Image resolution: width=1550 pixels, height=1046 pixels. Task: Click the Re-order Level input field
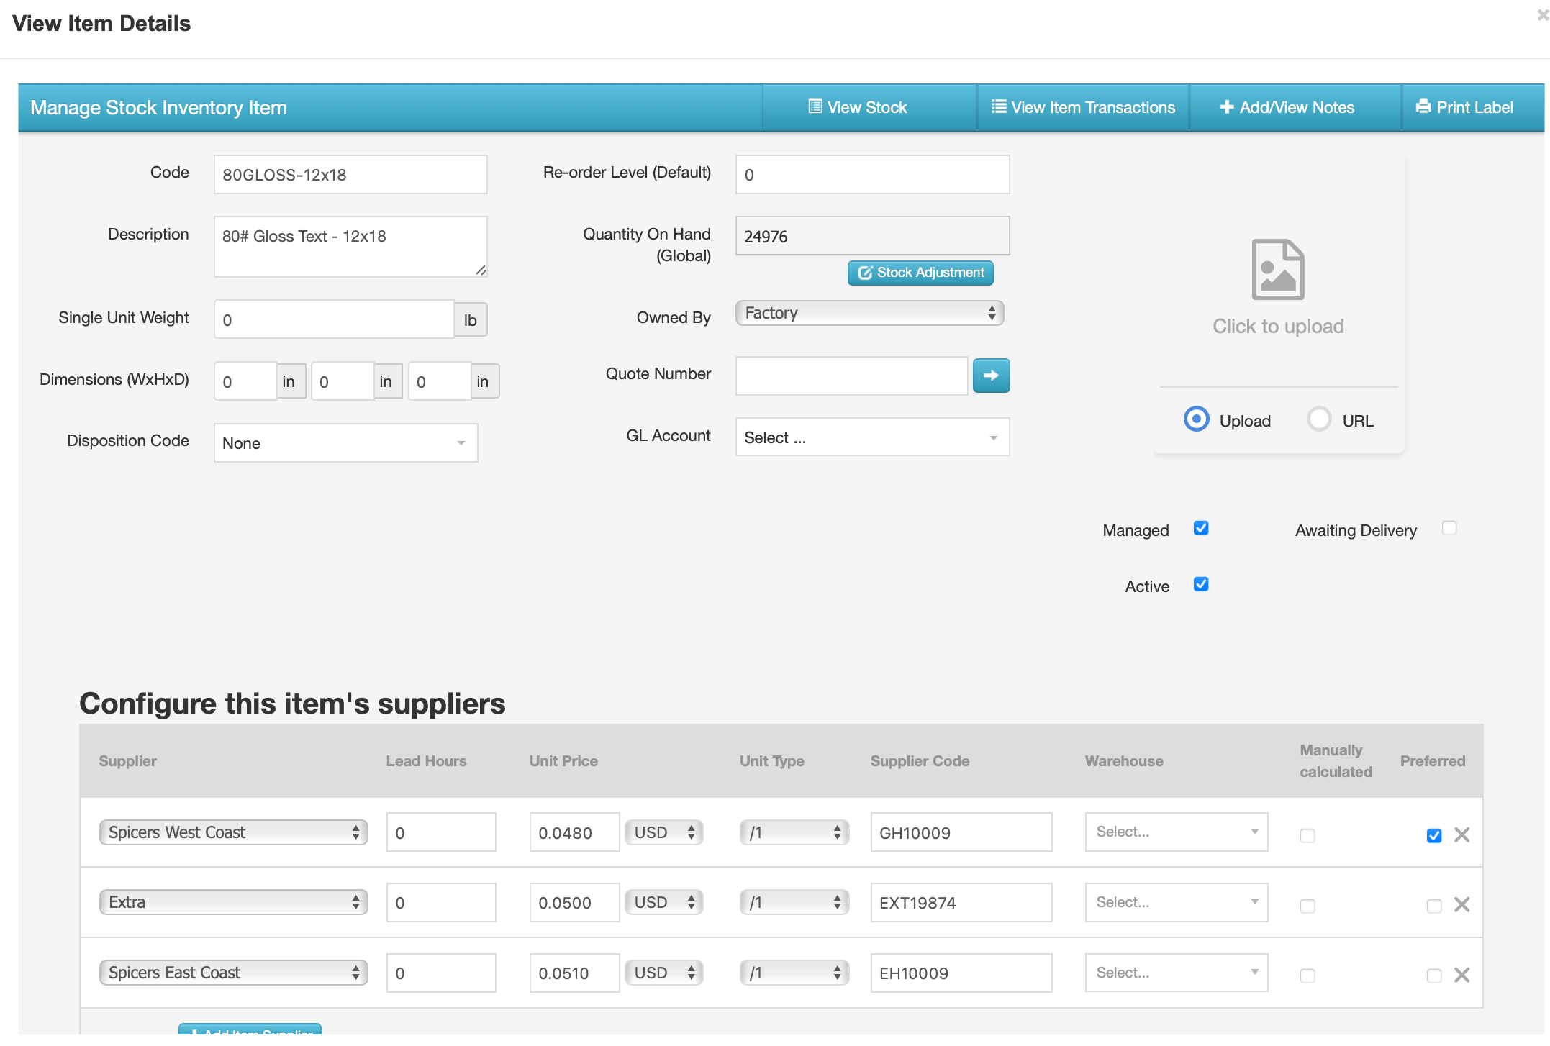[872, 175]
